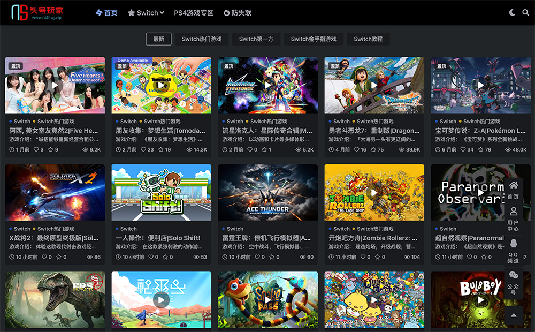This screenshot has height=332, width=535.
Task: Open PS4游戏专区 section
Action: 194,13
